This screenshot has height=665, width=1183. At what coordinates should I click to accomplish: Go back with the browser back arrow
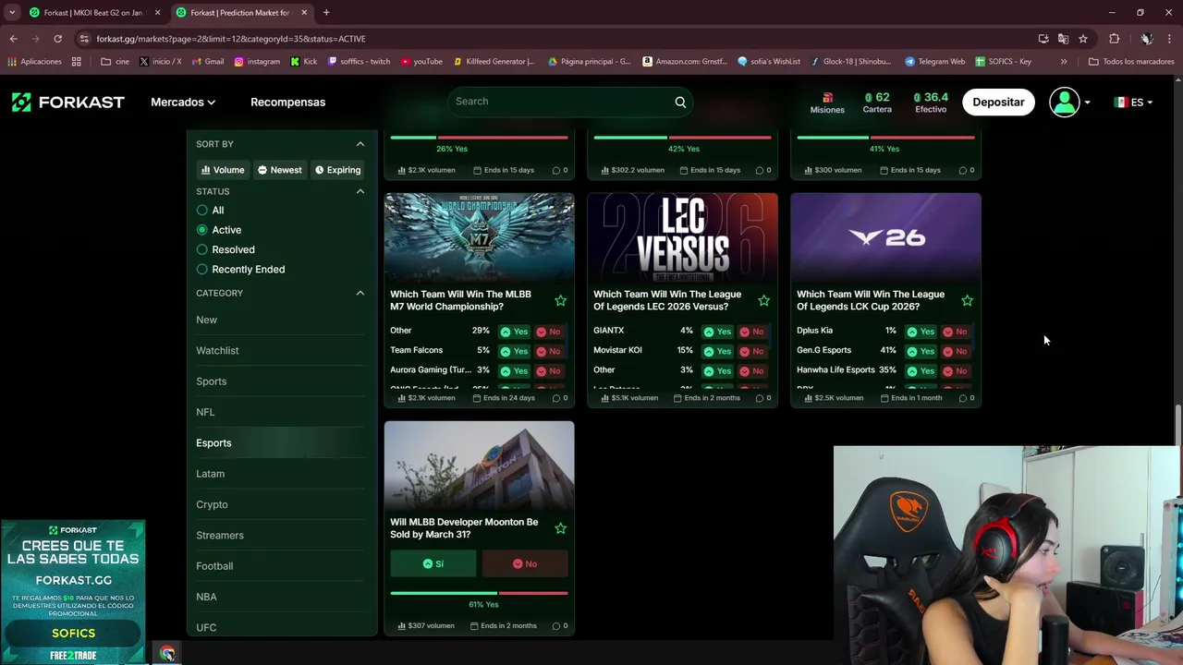[x=13, y=39]
